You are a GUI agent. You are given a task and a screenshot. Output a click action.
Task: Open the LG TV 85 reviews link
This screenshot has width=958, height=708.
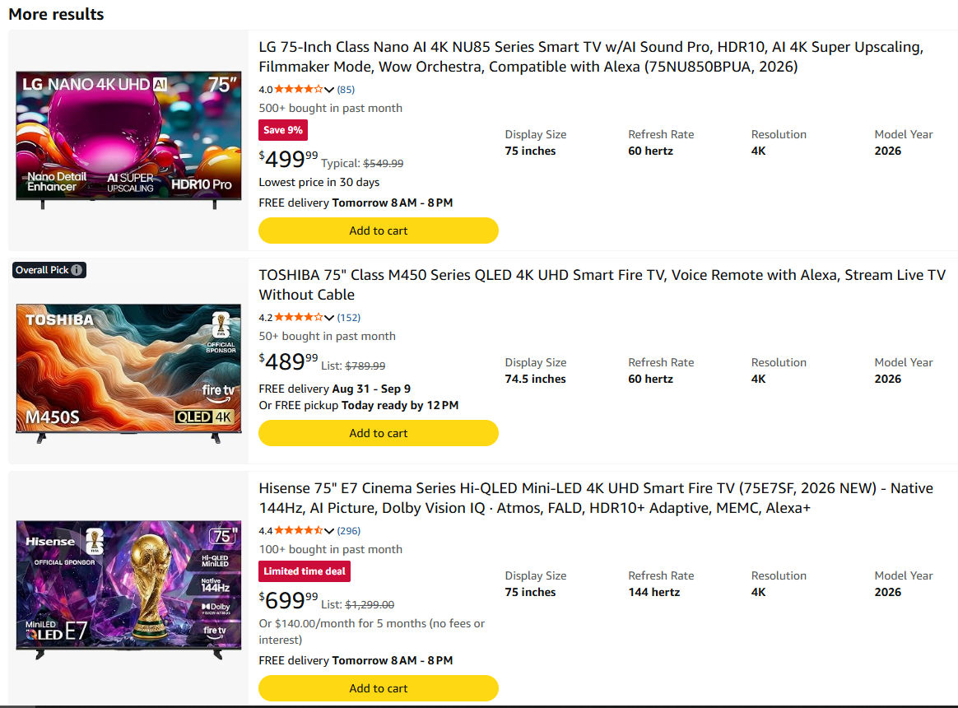coord(346,89)
